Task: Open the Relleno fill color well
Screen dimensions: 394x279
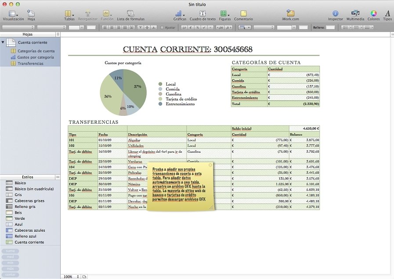Action: [x=330, y=27]
